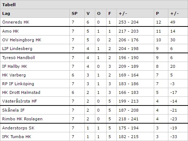This screenshot has width=188, height=141.
Task: Click the HK Varberg team name
Action: tap(14, 75)
